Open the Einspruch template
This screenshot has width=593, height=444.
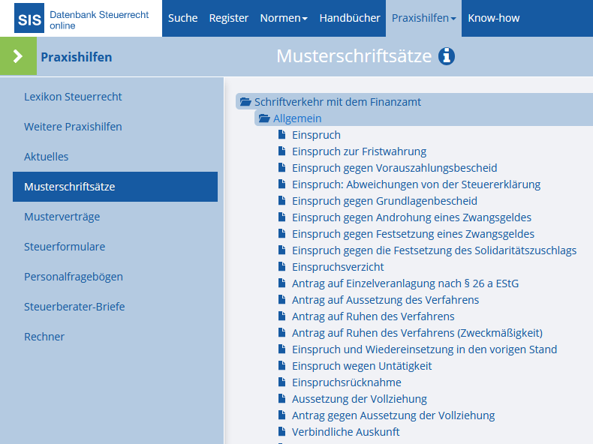click(316, 135)
